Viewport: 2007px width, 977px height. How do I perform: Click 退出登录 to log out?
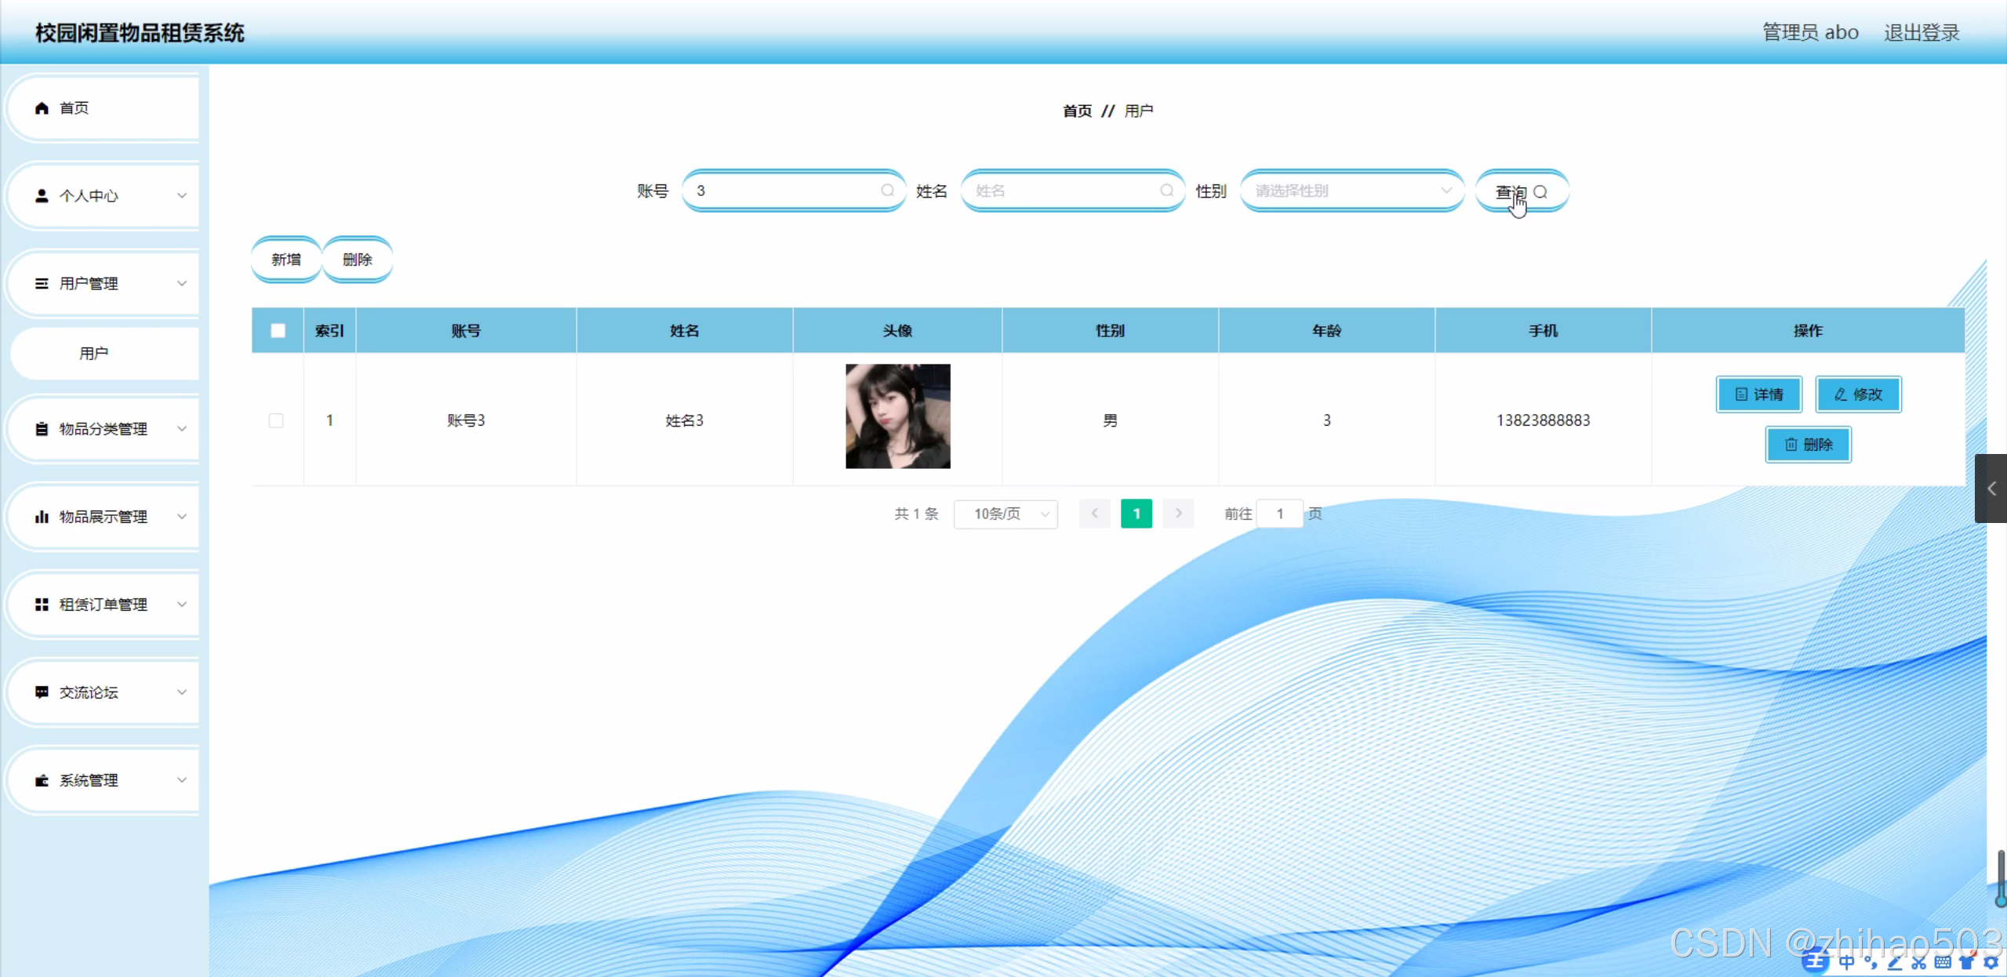click(1921, 32)
